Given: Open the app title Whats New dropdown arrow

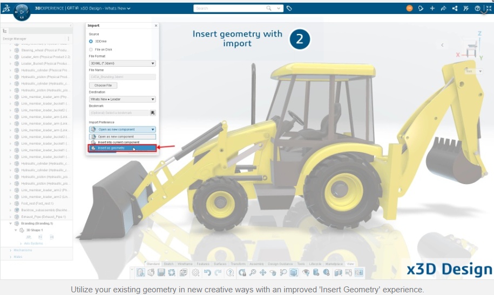Looking at the screenshot, I should pos(128,9).
